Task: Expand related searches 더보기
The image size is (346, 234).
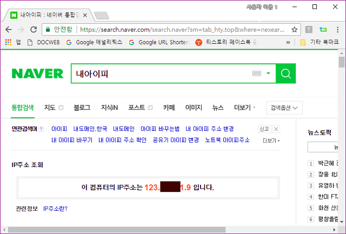Action: [x=271, y=141]
